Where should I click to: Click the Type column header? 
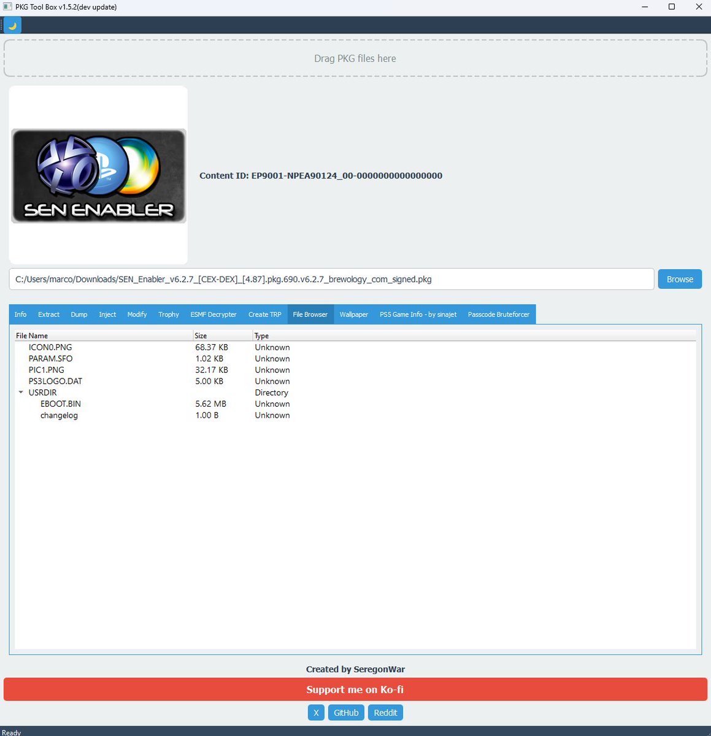click(474, 335)
